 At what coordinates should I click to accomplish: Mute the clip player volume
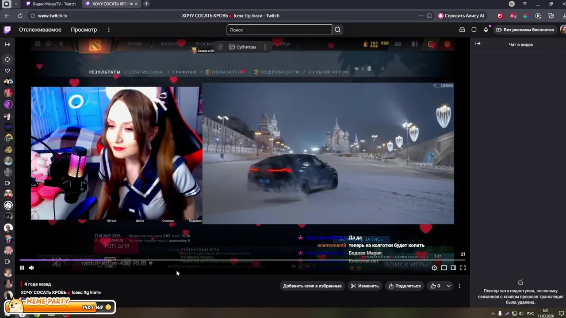(31, 268)
